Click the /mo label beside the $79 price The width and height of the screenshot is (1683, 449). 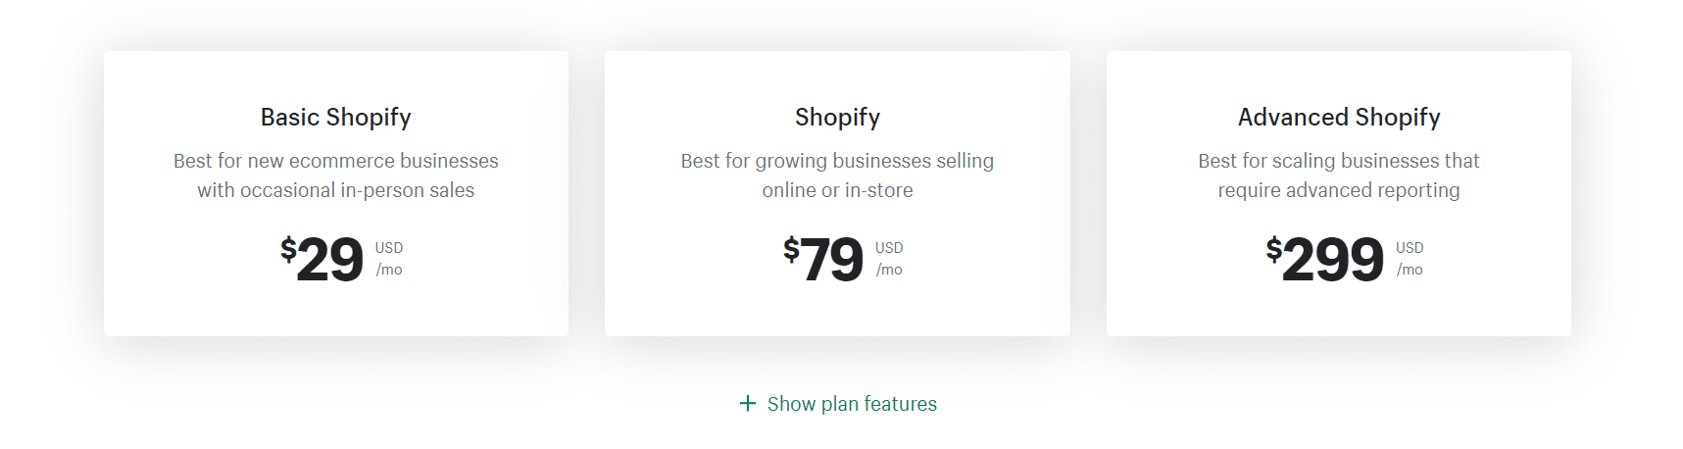[889, 270]
